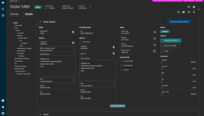The height and width of the screenshot is (116, 204).
Task: Click the save disk icon
Action: pos(194,7)
